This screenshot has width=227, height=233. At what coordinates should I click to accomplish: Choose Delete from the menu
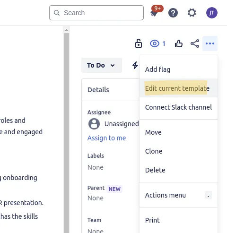coord(178,170)
